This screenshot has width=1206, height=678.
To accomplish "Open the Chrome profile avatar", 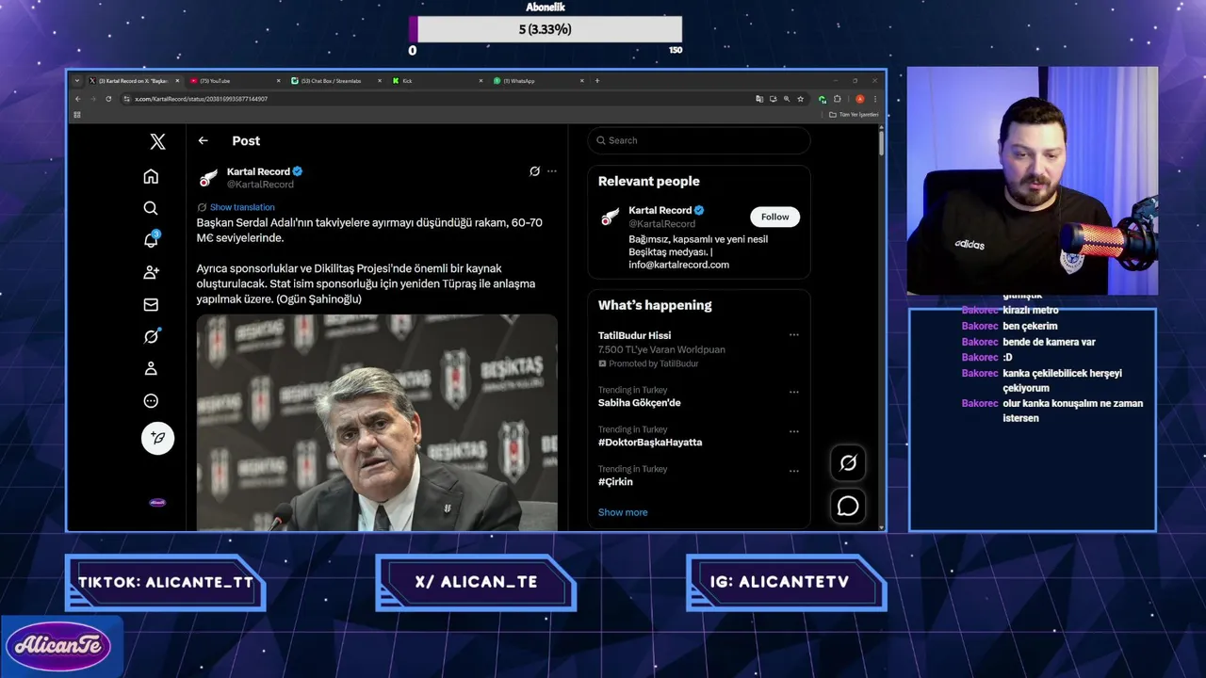I will (x=859, y=99).
